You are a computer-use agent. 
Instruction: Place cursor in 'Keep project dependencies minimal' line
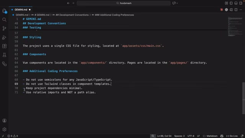54,88
